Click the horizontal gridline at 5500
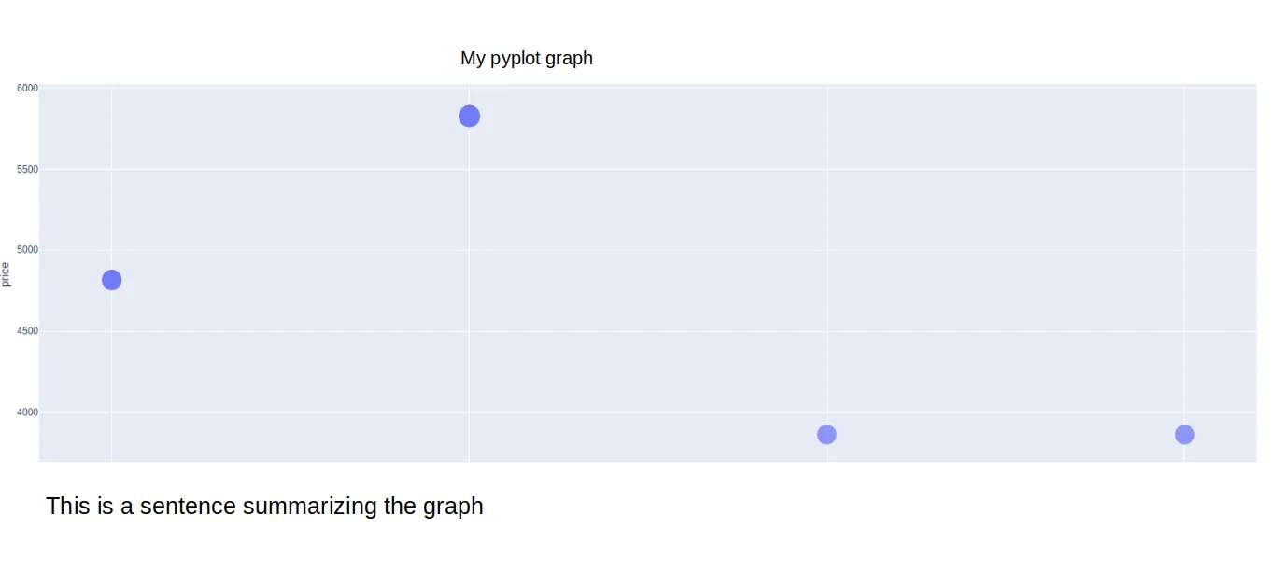Image resolution: width=1287 pixels, height=571 pixels. 648,169
